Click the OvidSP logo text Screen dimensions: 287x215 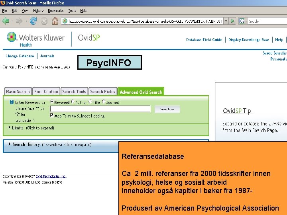89,38
